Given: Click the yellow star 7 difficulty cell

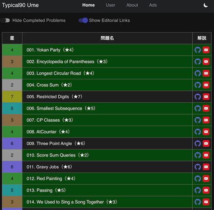Looking at the screenshot, I should (x=12, y=97).
